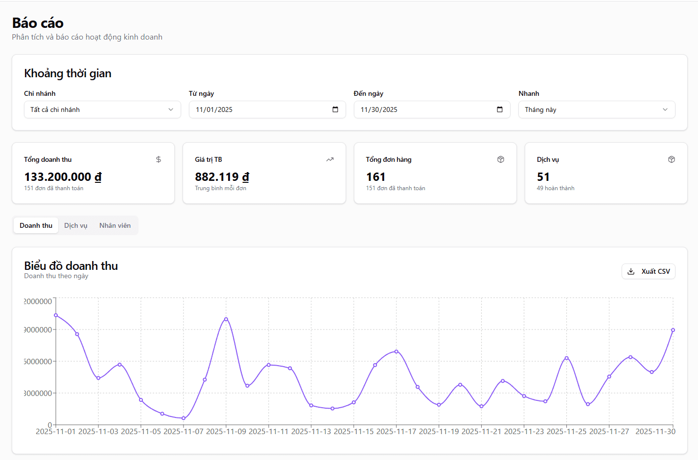Screen dimensions: 698x460
Task: Switch to the Nhân viên tab
Action: 115,225
